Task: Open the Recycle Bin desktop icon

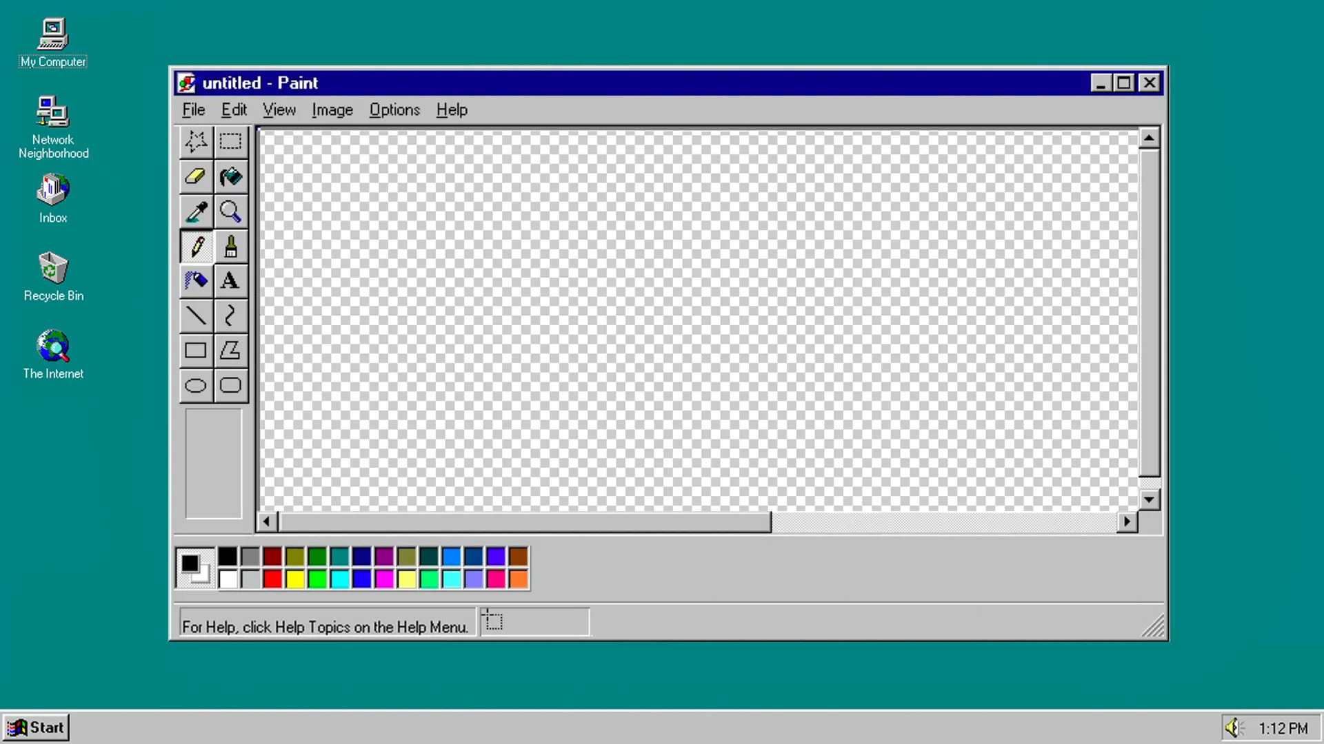Action: click(53, 269)
